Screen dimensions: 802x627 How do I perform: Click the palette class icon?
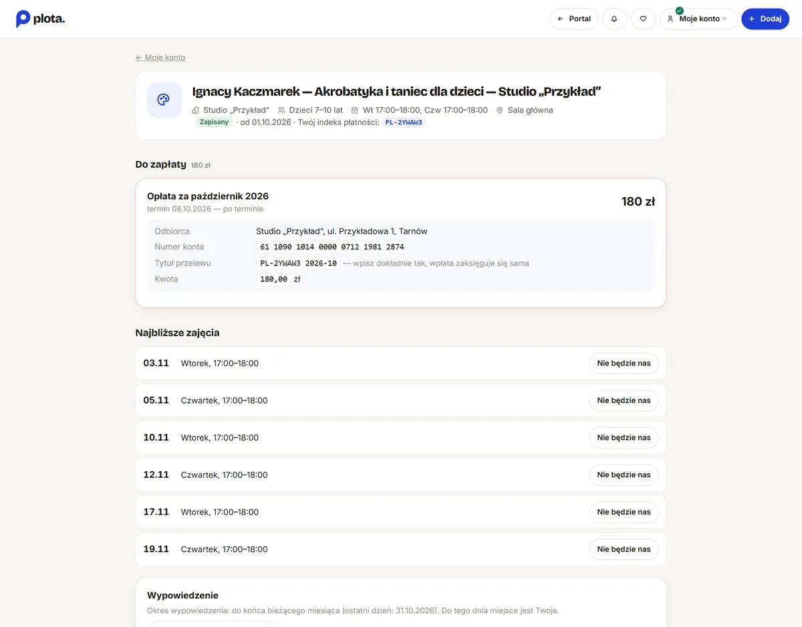point(164,100)
